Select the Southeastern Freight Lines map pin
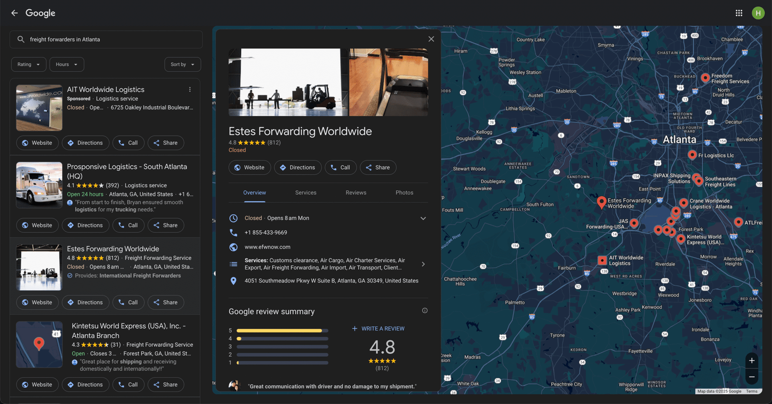Image resolution: width=772 pixels, height=404 pixels. tap(699, 181)
